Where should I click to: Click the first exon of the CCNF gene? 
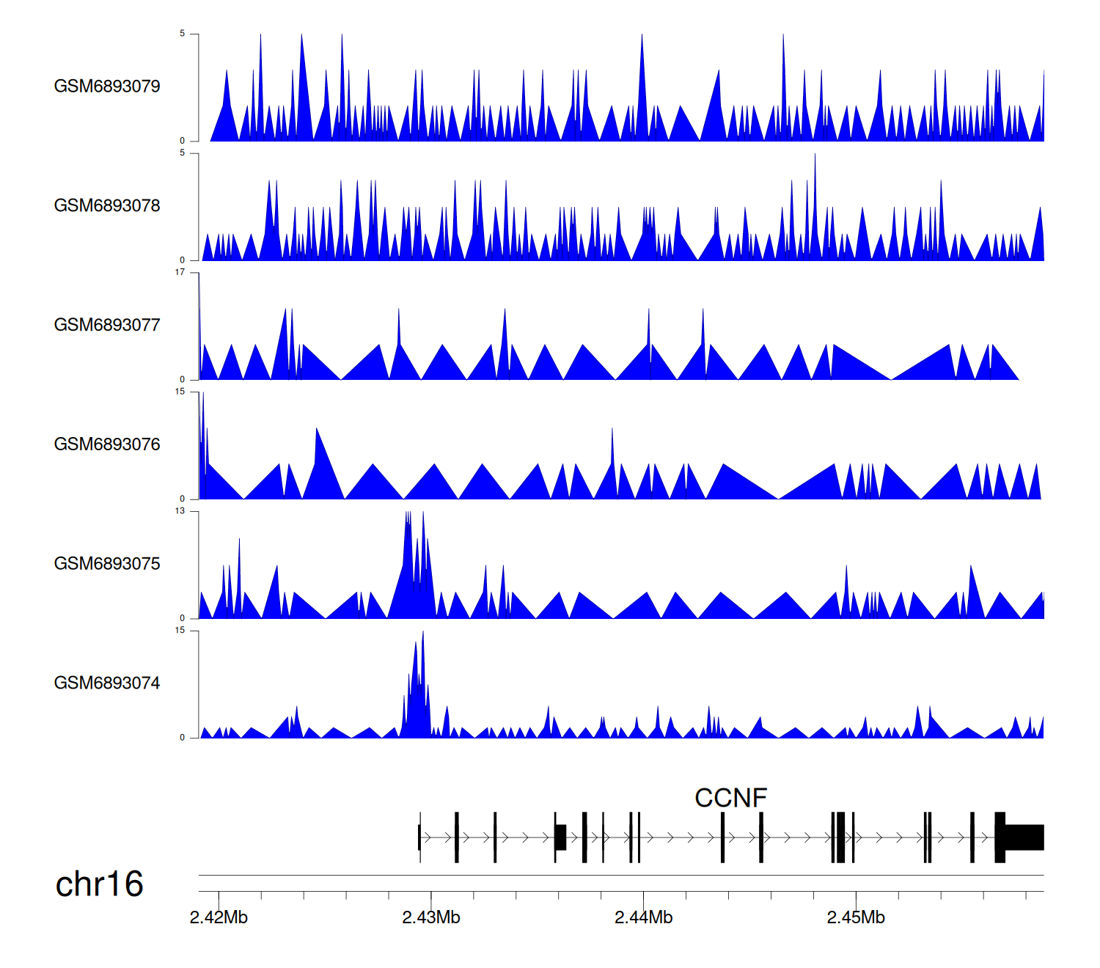pos(419,837)
